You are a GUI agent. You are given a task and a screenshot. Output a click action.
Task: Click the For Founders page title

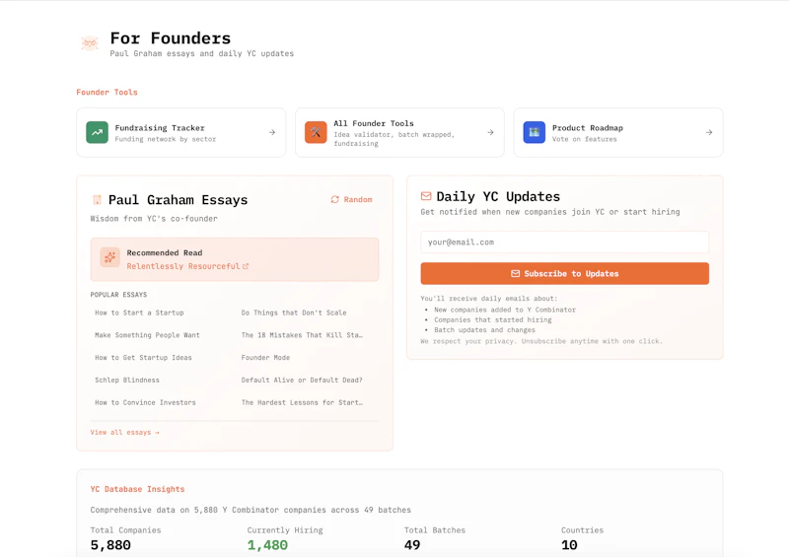point(170,38)
